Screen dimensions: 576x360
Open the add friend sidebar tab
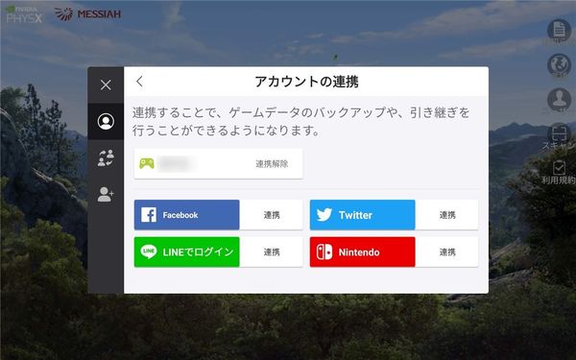click(x=106, y=194)
